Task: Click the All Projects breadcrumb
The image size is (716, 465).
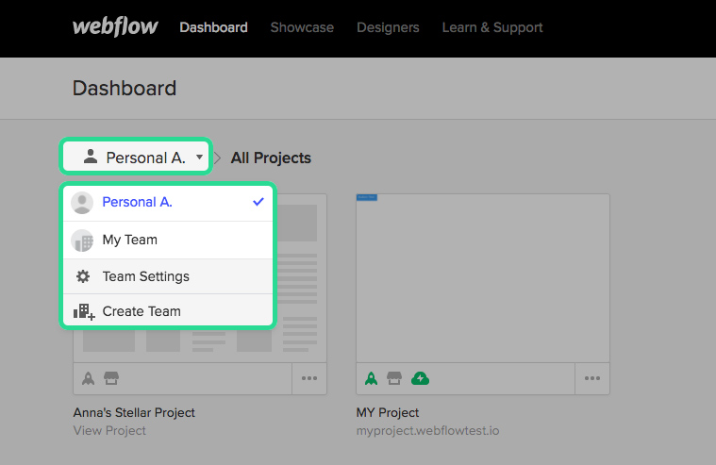Action: pos(271,158)
